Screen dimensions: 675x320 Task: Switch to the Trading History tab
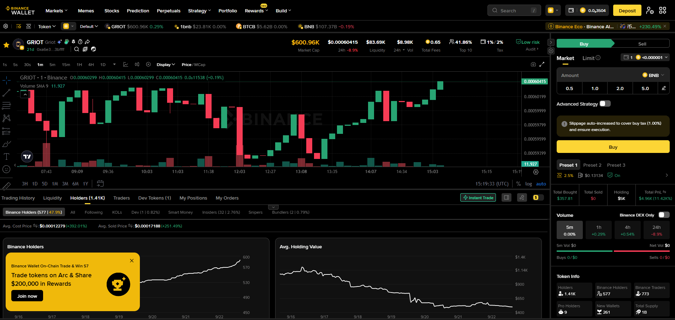(x=18, y=198)
